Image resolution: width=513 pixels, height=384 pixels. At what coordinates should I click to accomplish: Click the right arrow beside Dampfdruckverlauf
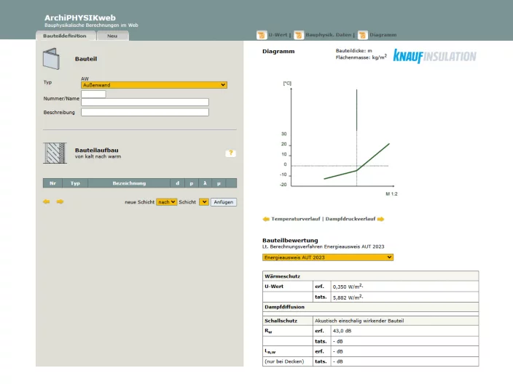(380, 219)
